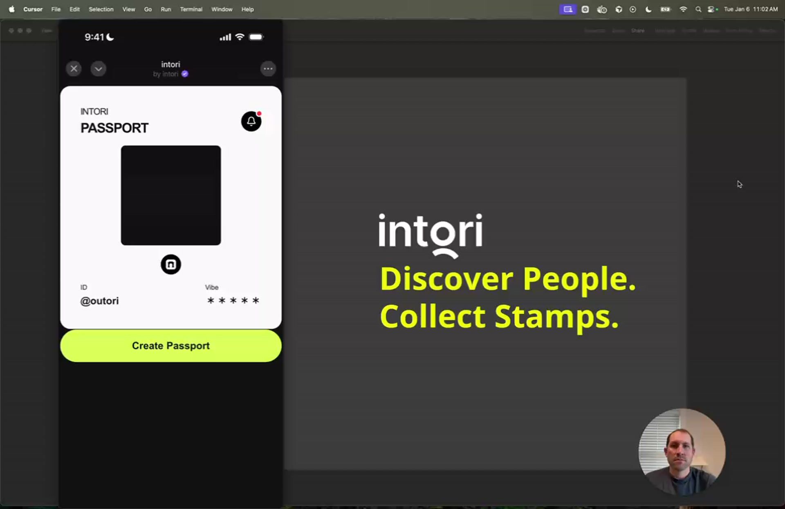Click the black passport photo placeholder

coord(170,195)
